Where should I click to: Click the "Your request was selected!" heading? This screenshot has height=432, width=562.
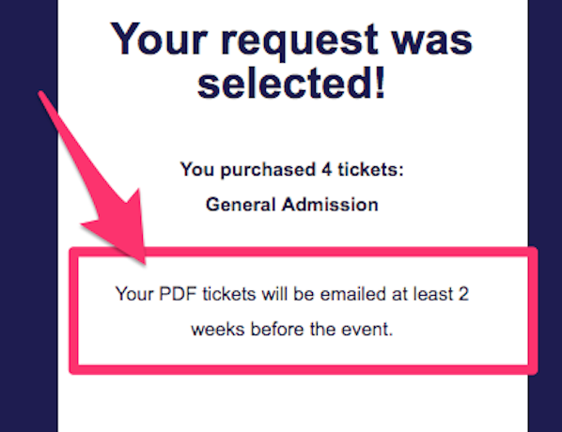click(x=291, y=60)
